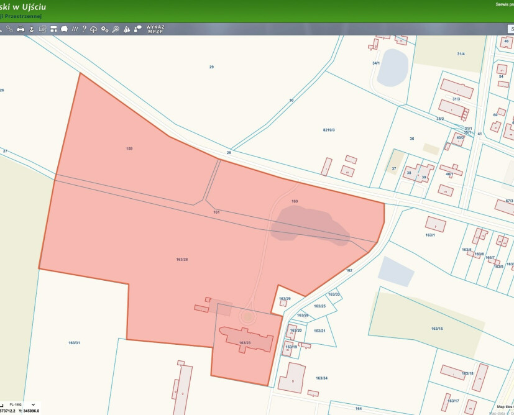Screen dimensions: 514x415
Task: Click the overlapping windows query icon
Action: (x=42, y=29)
